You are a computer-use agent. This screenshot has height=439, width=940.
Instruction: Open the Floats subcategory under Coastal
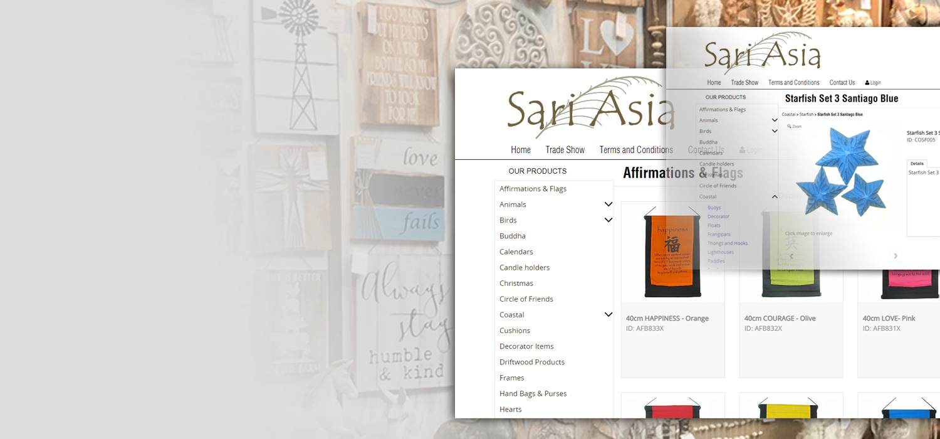pos(714,225)
